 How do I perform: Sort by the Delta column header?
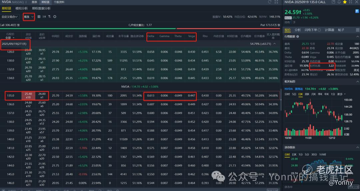coord(151,36)
